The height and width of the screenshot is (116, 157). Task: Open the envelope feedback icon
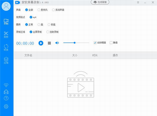6,92
